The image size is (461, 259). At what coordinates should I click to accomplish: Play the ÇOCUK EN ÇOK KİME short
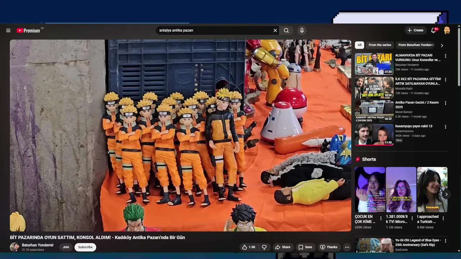coord(370,190)
